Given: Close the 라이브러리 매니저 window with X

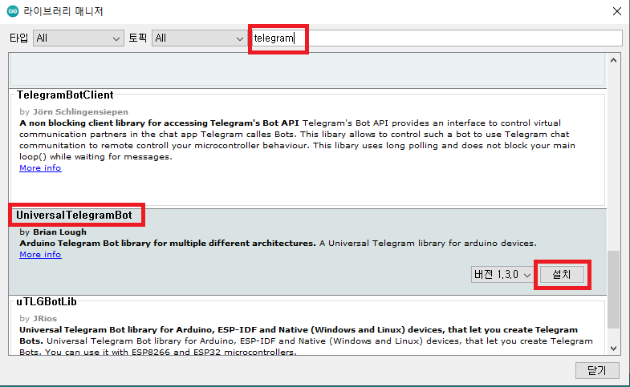Looking at the screenshot, I should [617, 11].
